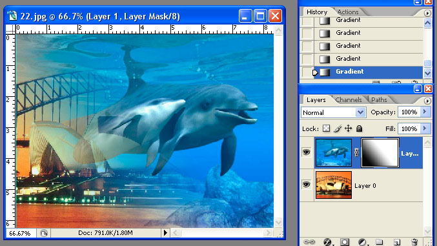Open the status bar info arrow menu
The width and height of the screenshot is (437, 246).
pos(165,232)
